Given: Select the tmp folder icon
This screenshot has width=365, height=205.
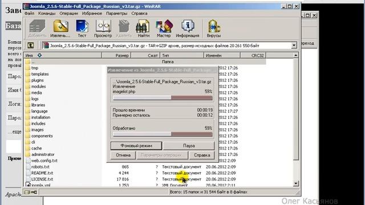Looking at the screenshot, I should [x=28, y=68].
